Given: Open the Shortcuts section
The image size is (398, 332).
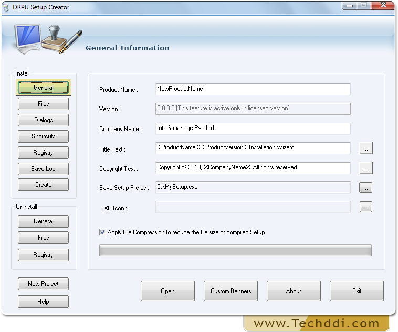Looking at the screenshot, I should coord(43,136).
